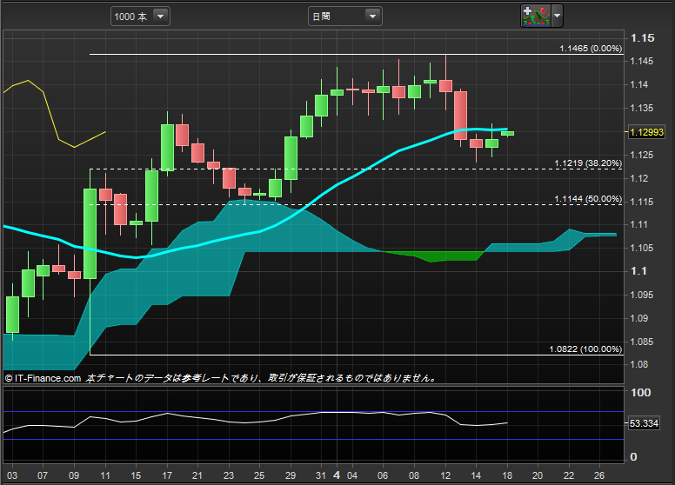Click the 1.1144 (50.00%) Fibonacci label
Image resolution: width=675 pixels, height=485 pixels.
(588, 199)
